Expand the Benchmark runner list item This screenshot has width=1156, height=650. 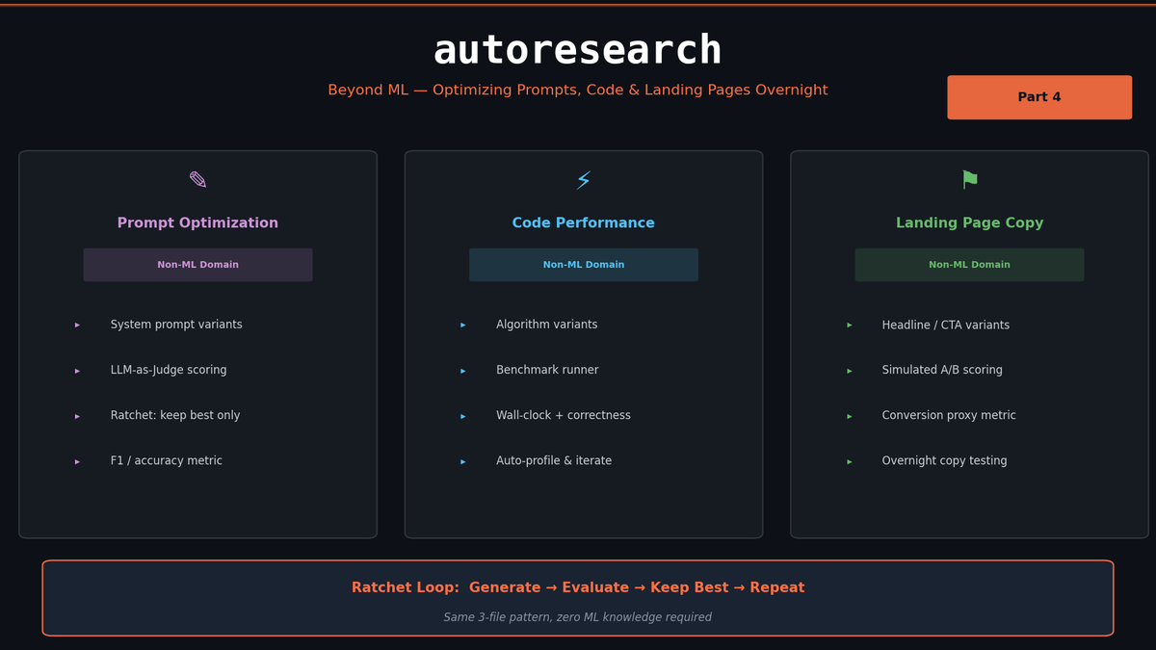coord(546,369)
